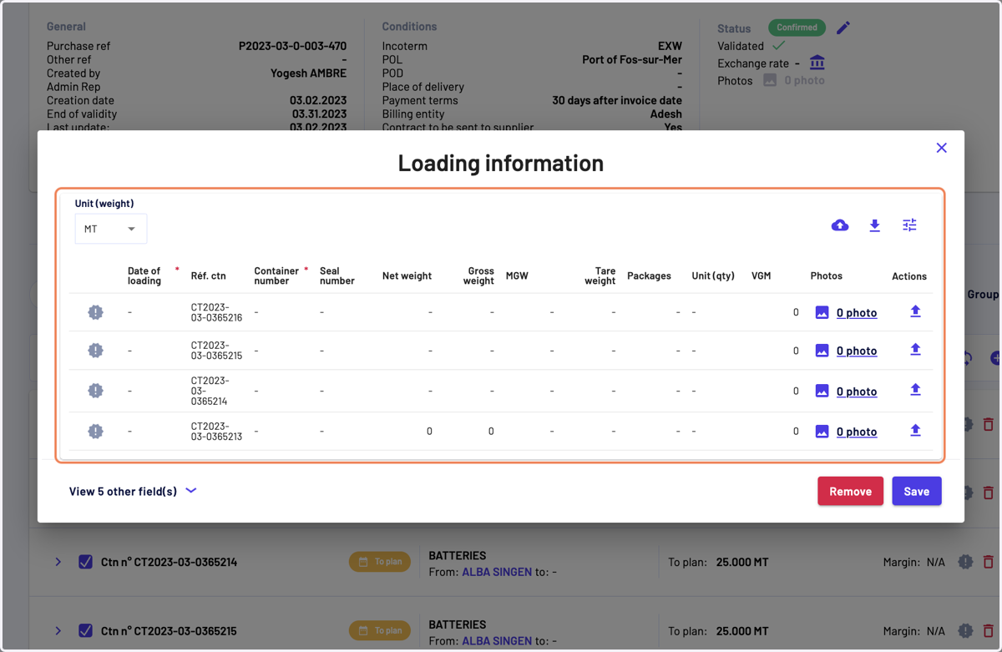Click Réf. ctn cell CT2023-03-0365216
The image size is (1002, 652).
tap(216, 312)
